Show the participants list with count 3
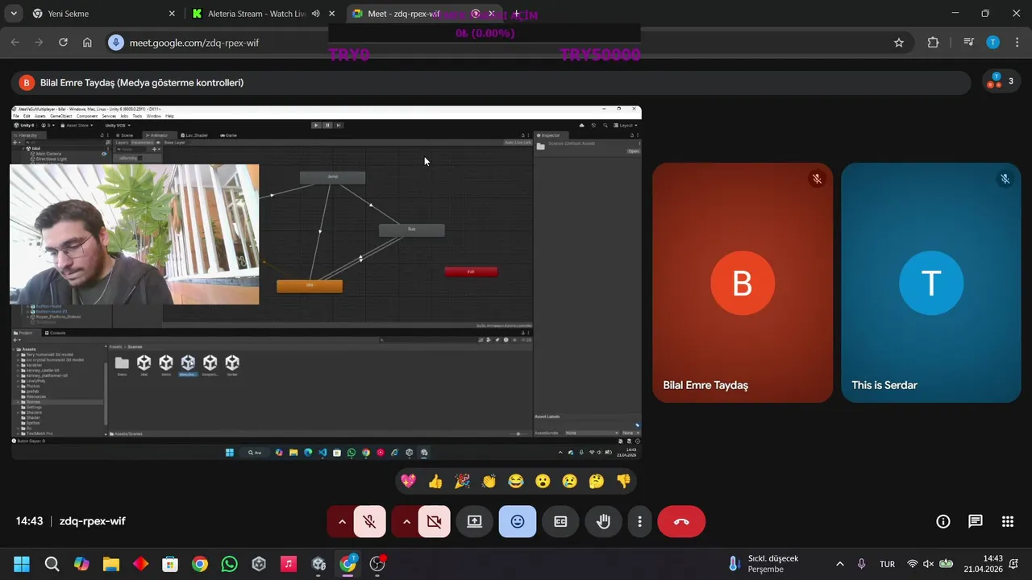 (x=1001, y=81)
